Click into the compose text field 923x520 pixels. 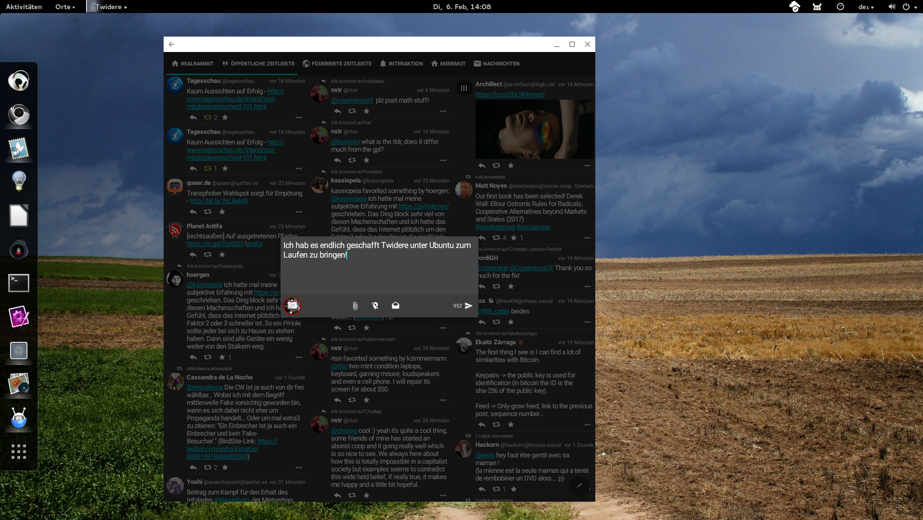coord(379,270)
